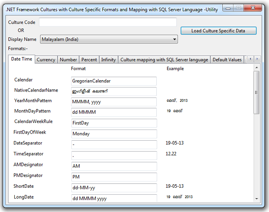
Task: Click the tab strip left scroll arrow
Action: click(251, 59)
